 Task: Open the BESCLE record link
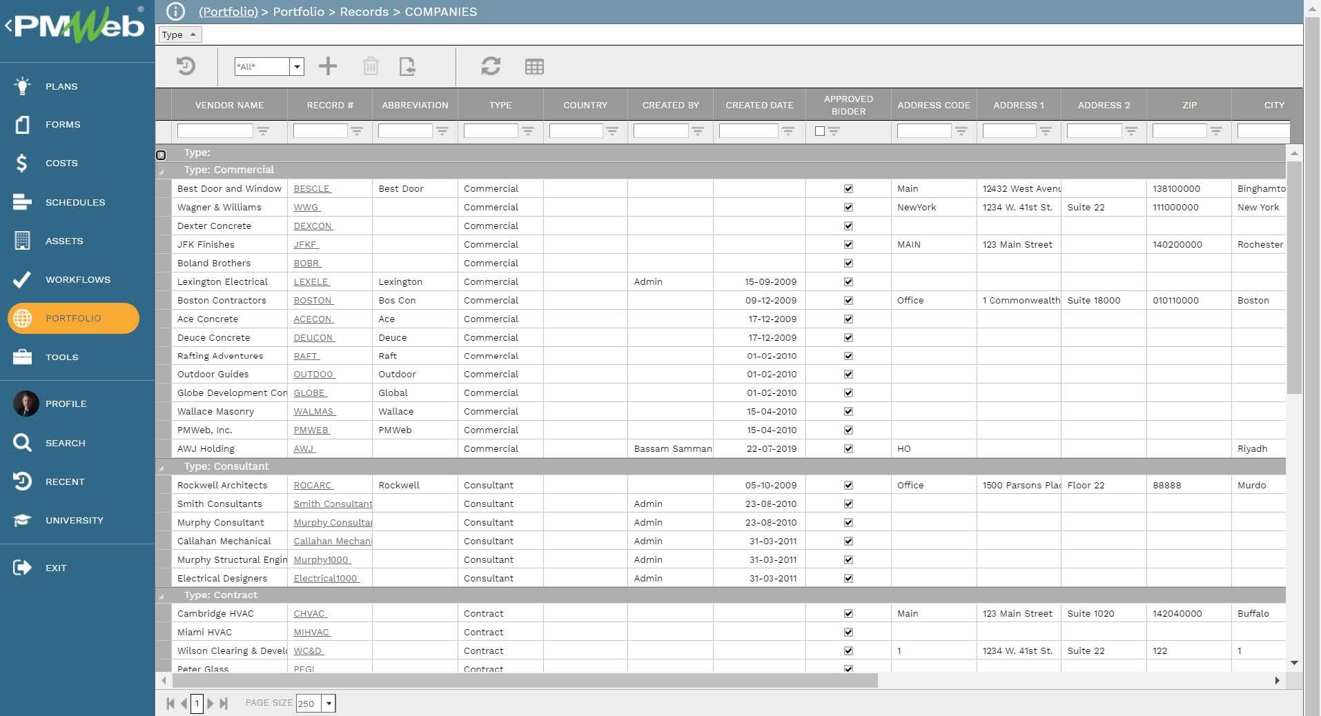tap(312, 188)
